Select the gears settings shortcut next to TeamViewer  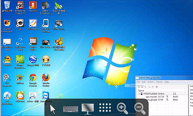coord(33,97)
